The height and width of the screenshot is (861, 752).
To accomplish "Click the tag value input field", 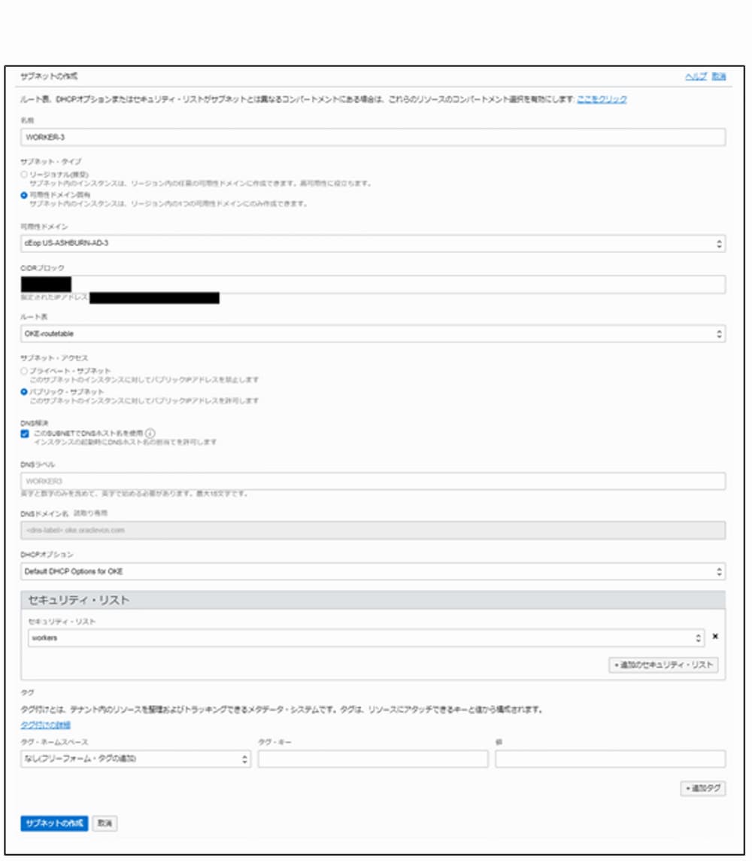I will point(611,759).
